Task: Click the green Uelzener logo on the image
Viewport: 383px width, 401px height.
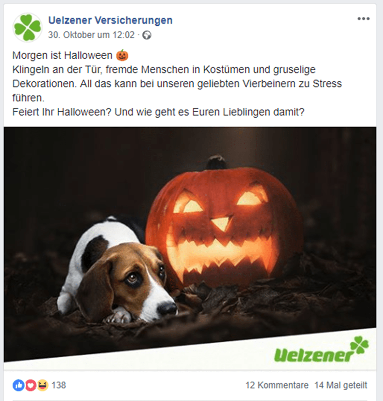Action: point(321,350)
